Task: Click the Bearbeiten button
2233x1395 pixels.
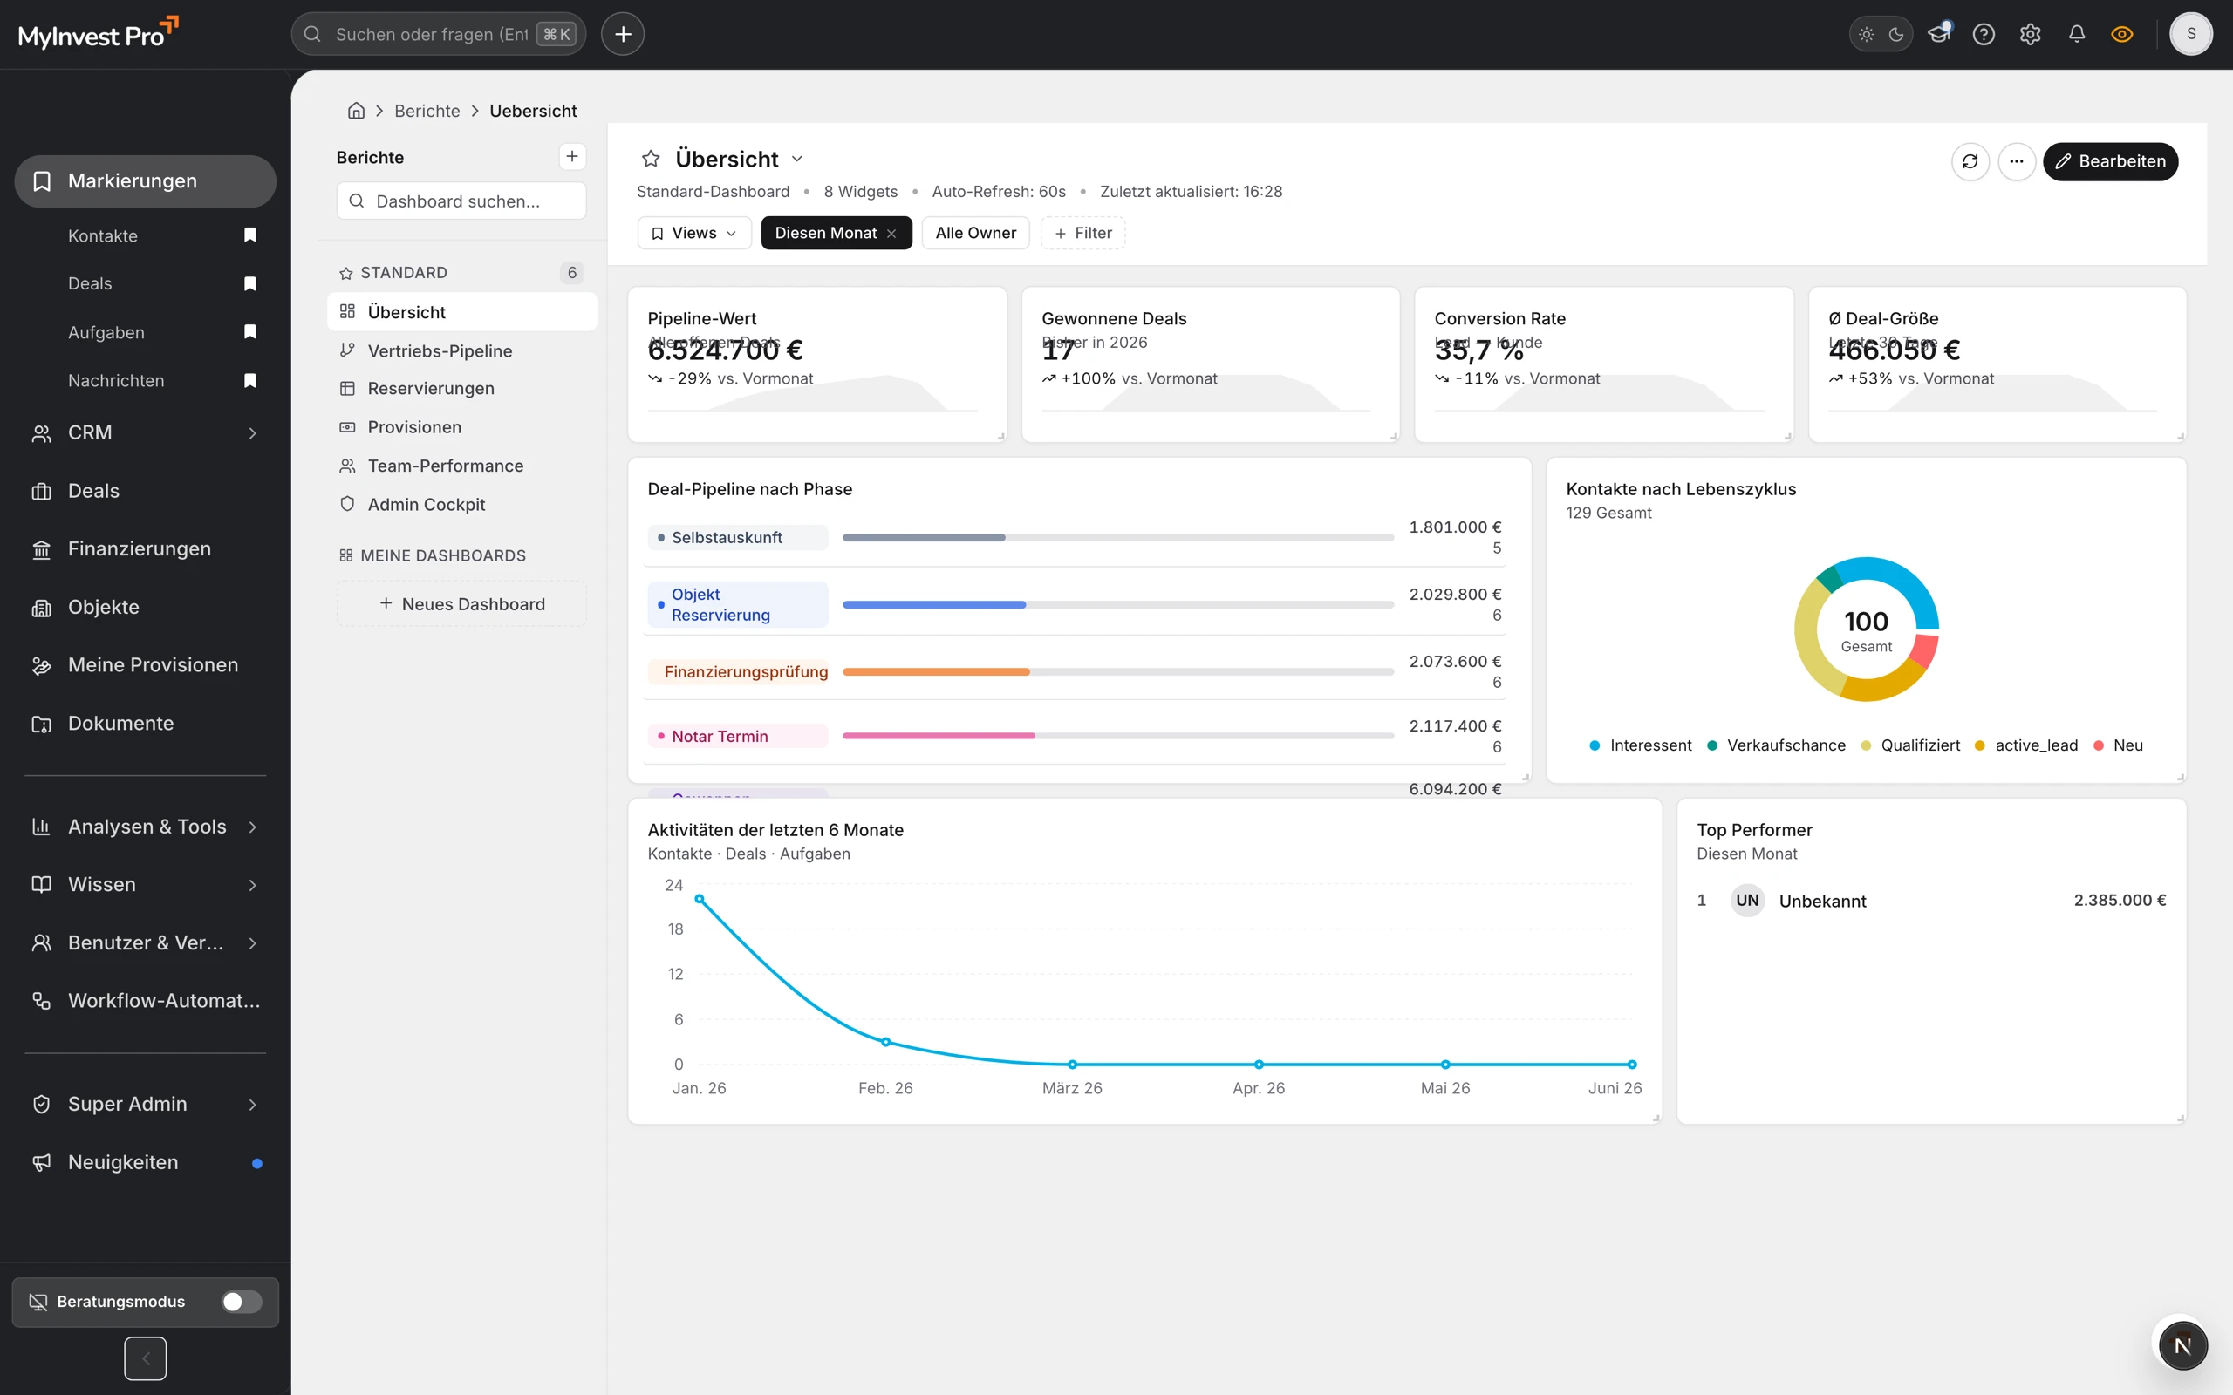Action: click(2110, 161)
